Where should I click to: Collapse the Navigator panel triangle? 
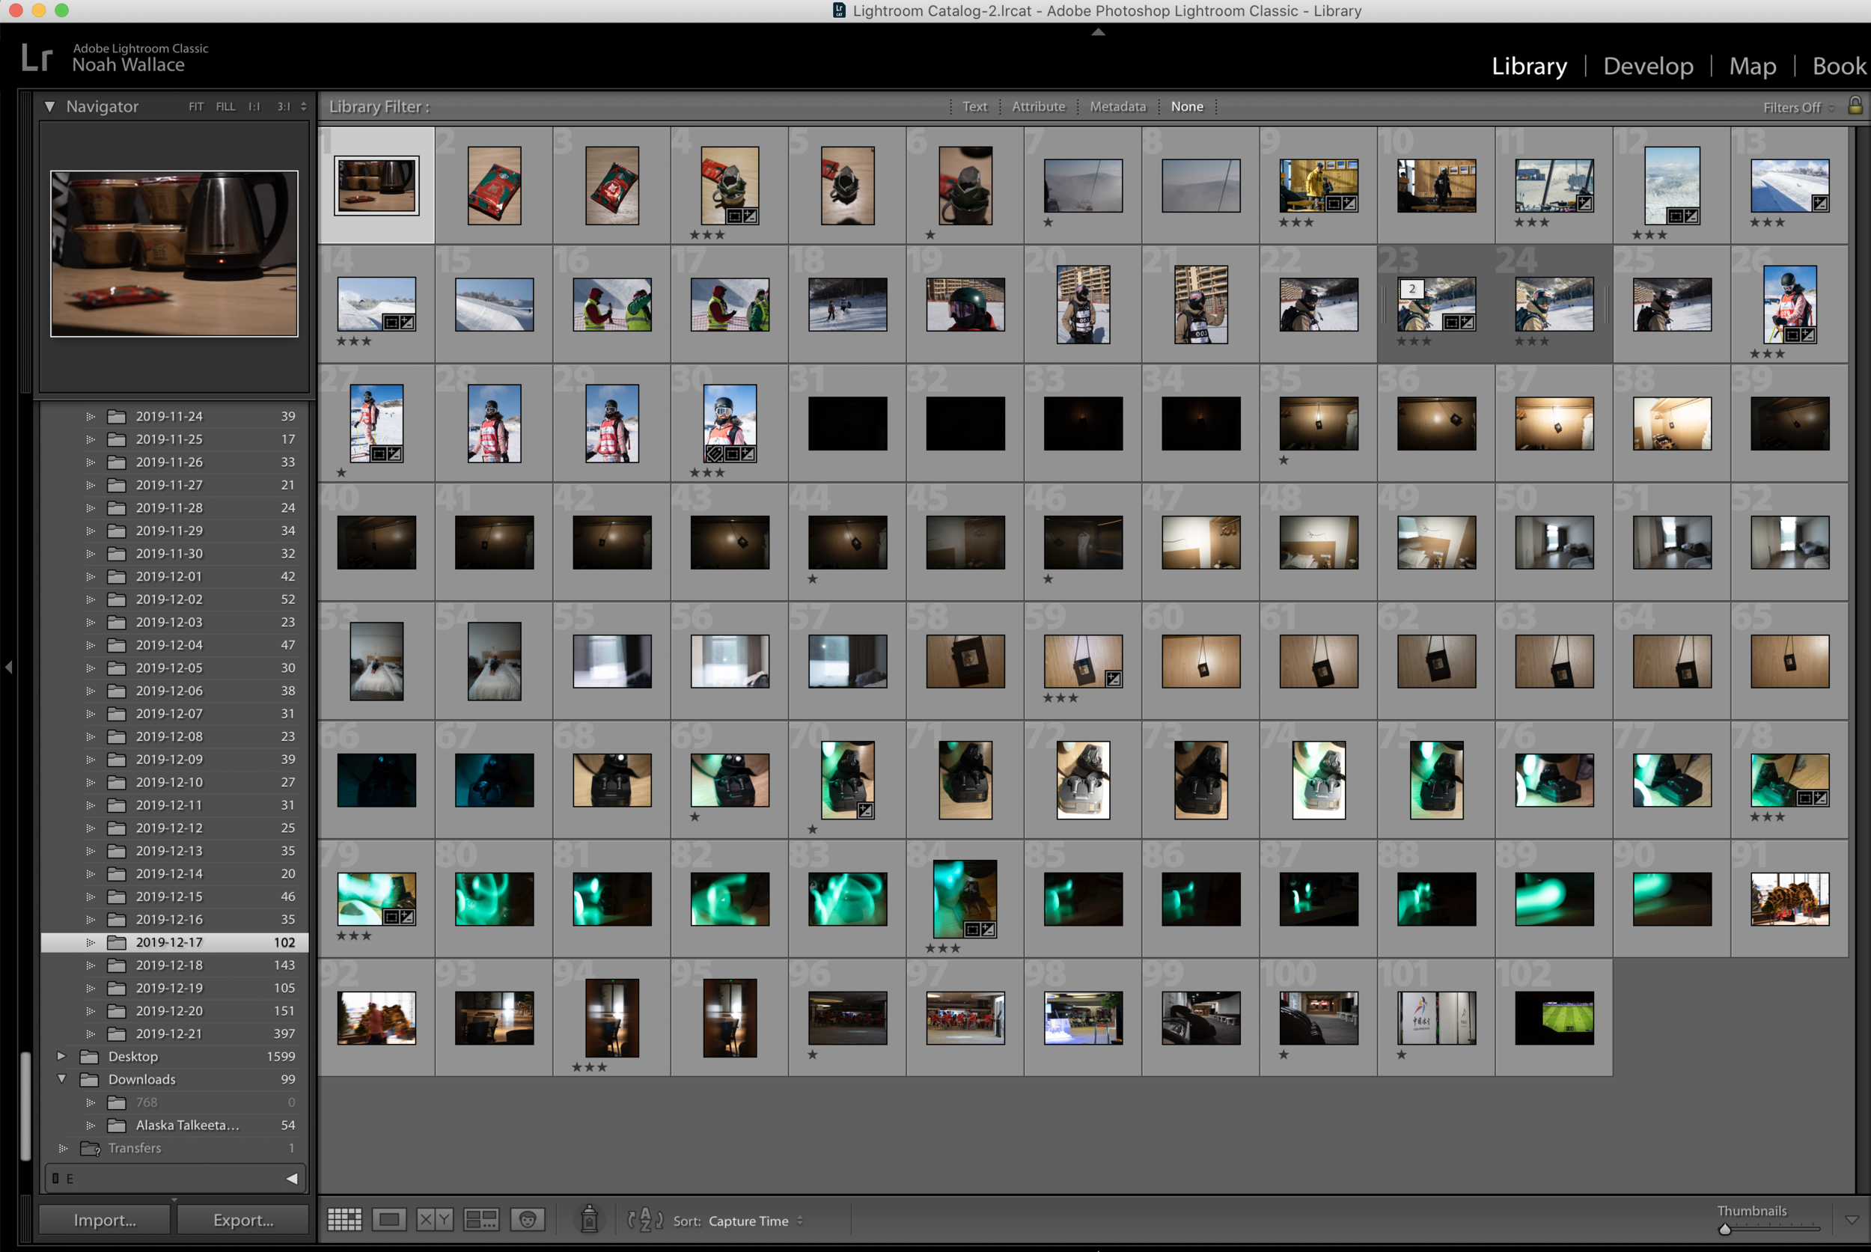pyautogui.click(x=49, y=106)
